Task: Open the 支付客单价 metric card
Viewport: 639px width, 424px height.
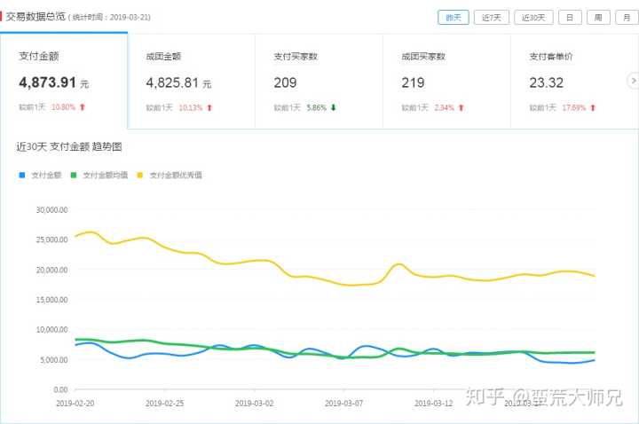Action: (574, 81)
